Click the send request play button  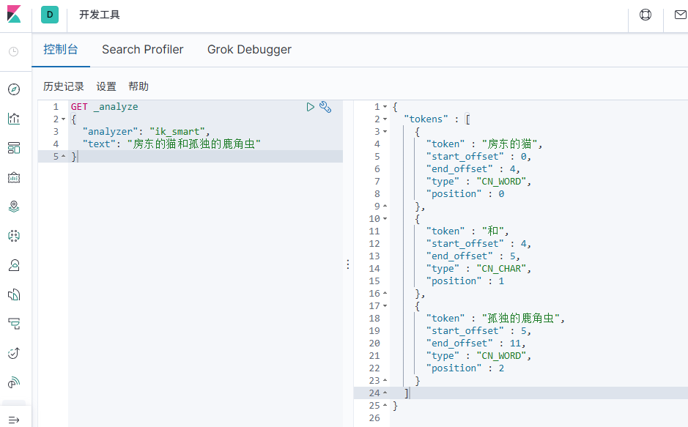pyautogui.click(x=311, y=107)
